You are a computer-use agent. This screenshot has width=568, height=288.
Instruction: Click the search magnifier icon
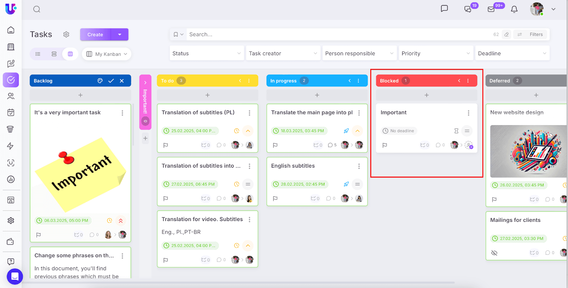click(x=37, y=9)
